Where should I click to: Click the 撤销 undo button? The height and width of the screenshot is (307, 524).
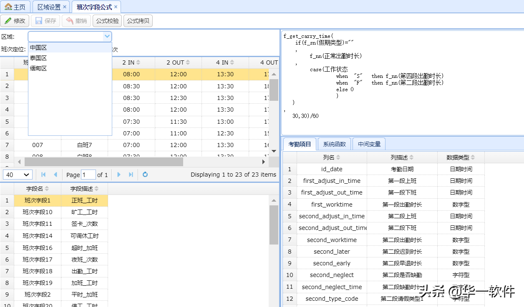coord(76,21)
